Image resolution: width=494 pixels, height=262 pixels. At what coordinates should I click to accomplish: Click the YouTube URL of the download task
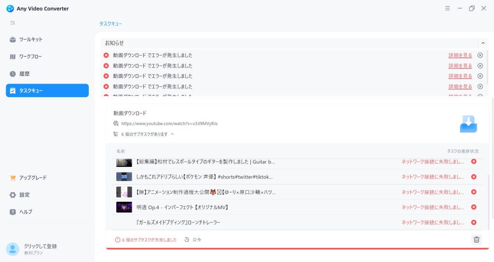coord(169,124)
